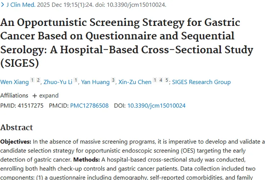
Task: Click affiliation superscript 2 after Wen Xiang
Action: (x=38, y=81)
